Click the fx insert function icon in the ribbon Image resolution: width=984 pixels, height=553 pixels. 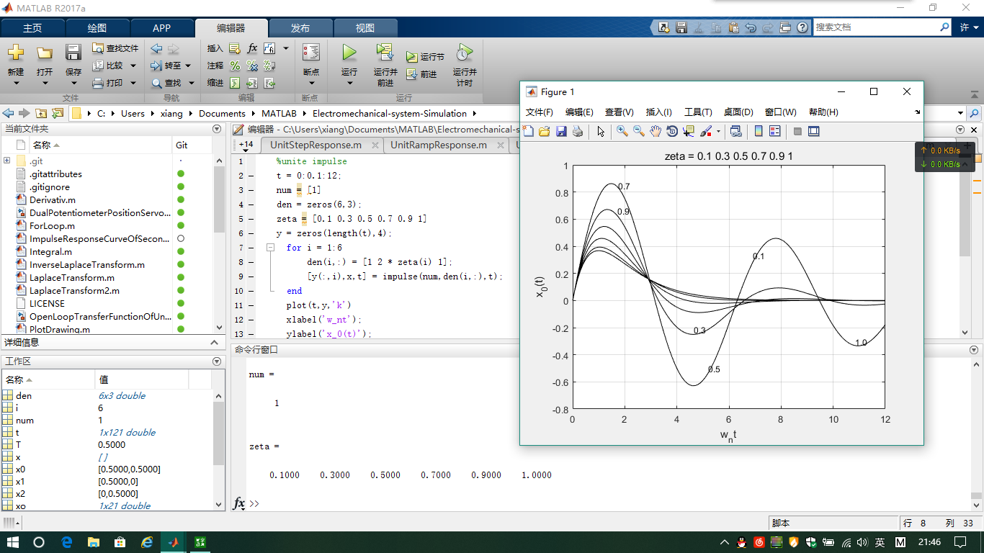click(252, 48)
